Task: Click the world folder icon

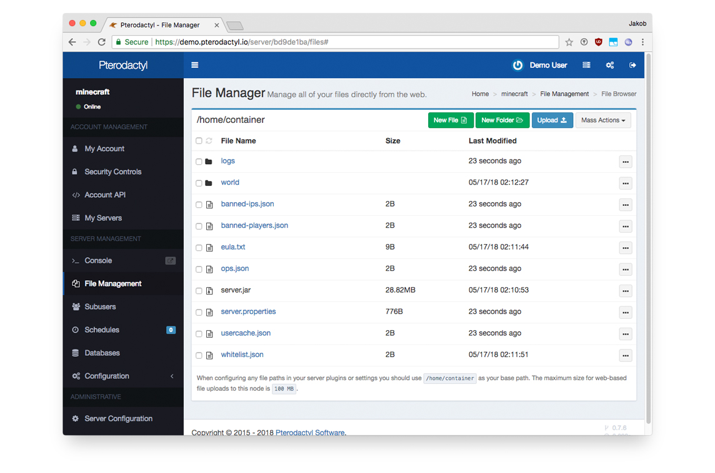Action: pos(209,183)
